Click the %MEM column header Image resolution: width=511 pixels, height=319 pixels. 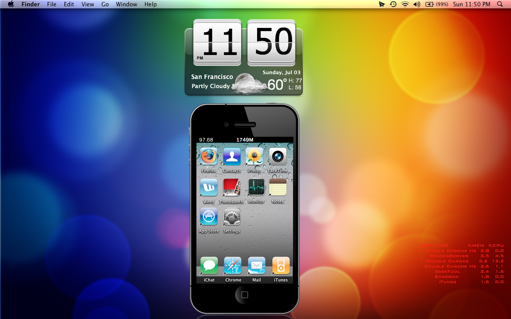tap(476, 246)
